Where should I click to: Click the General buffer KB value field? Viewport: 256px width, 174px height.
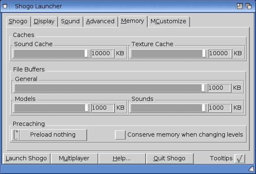pyautogui.click(x=219, y=88)
